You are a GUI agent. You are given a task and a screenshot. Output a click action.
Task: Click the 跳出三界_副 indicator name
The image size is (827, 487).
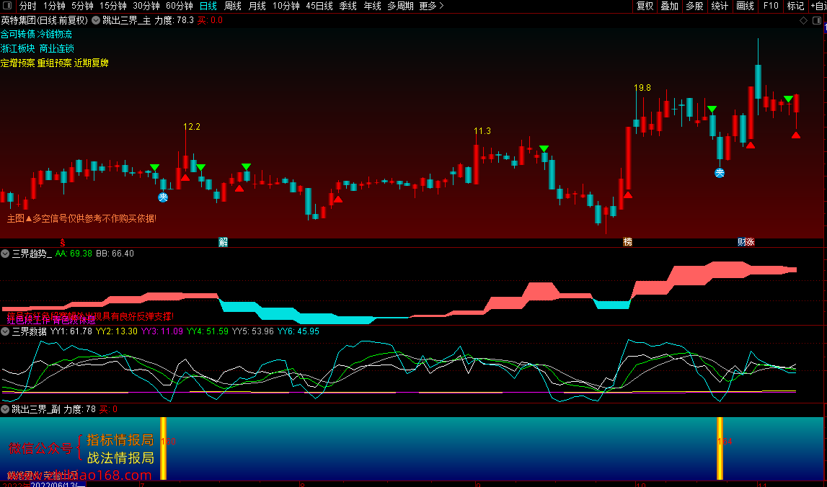[x=36, y=409]
